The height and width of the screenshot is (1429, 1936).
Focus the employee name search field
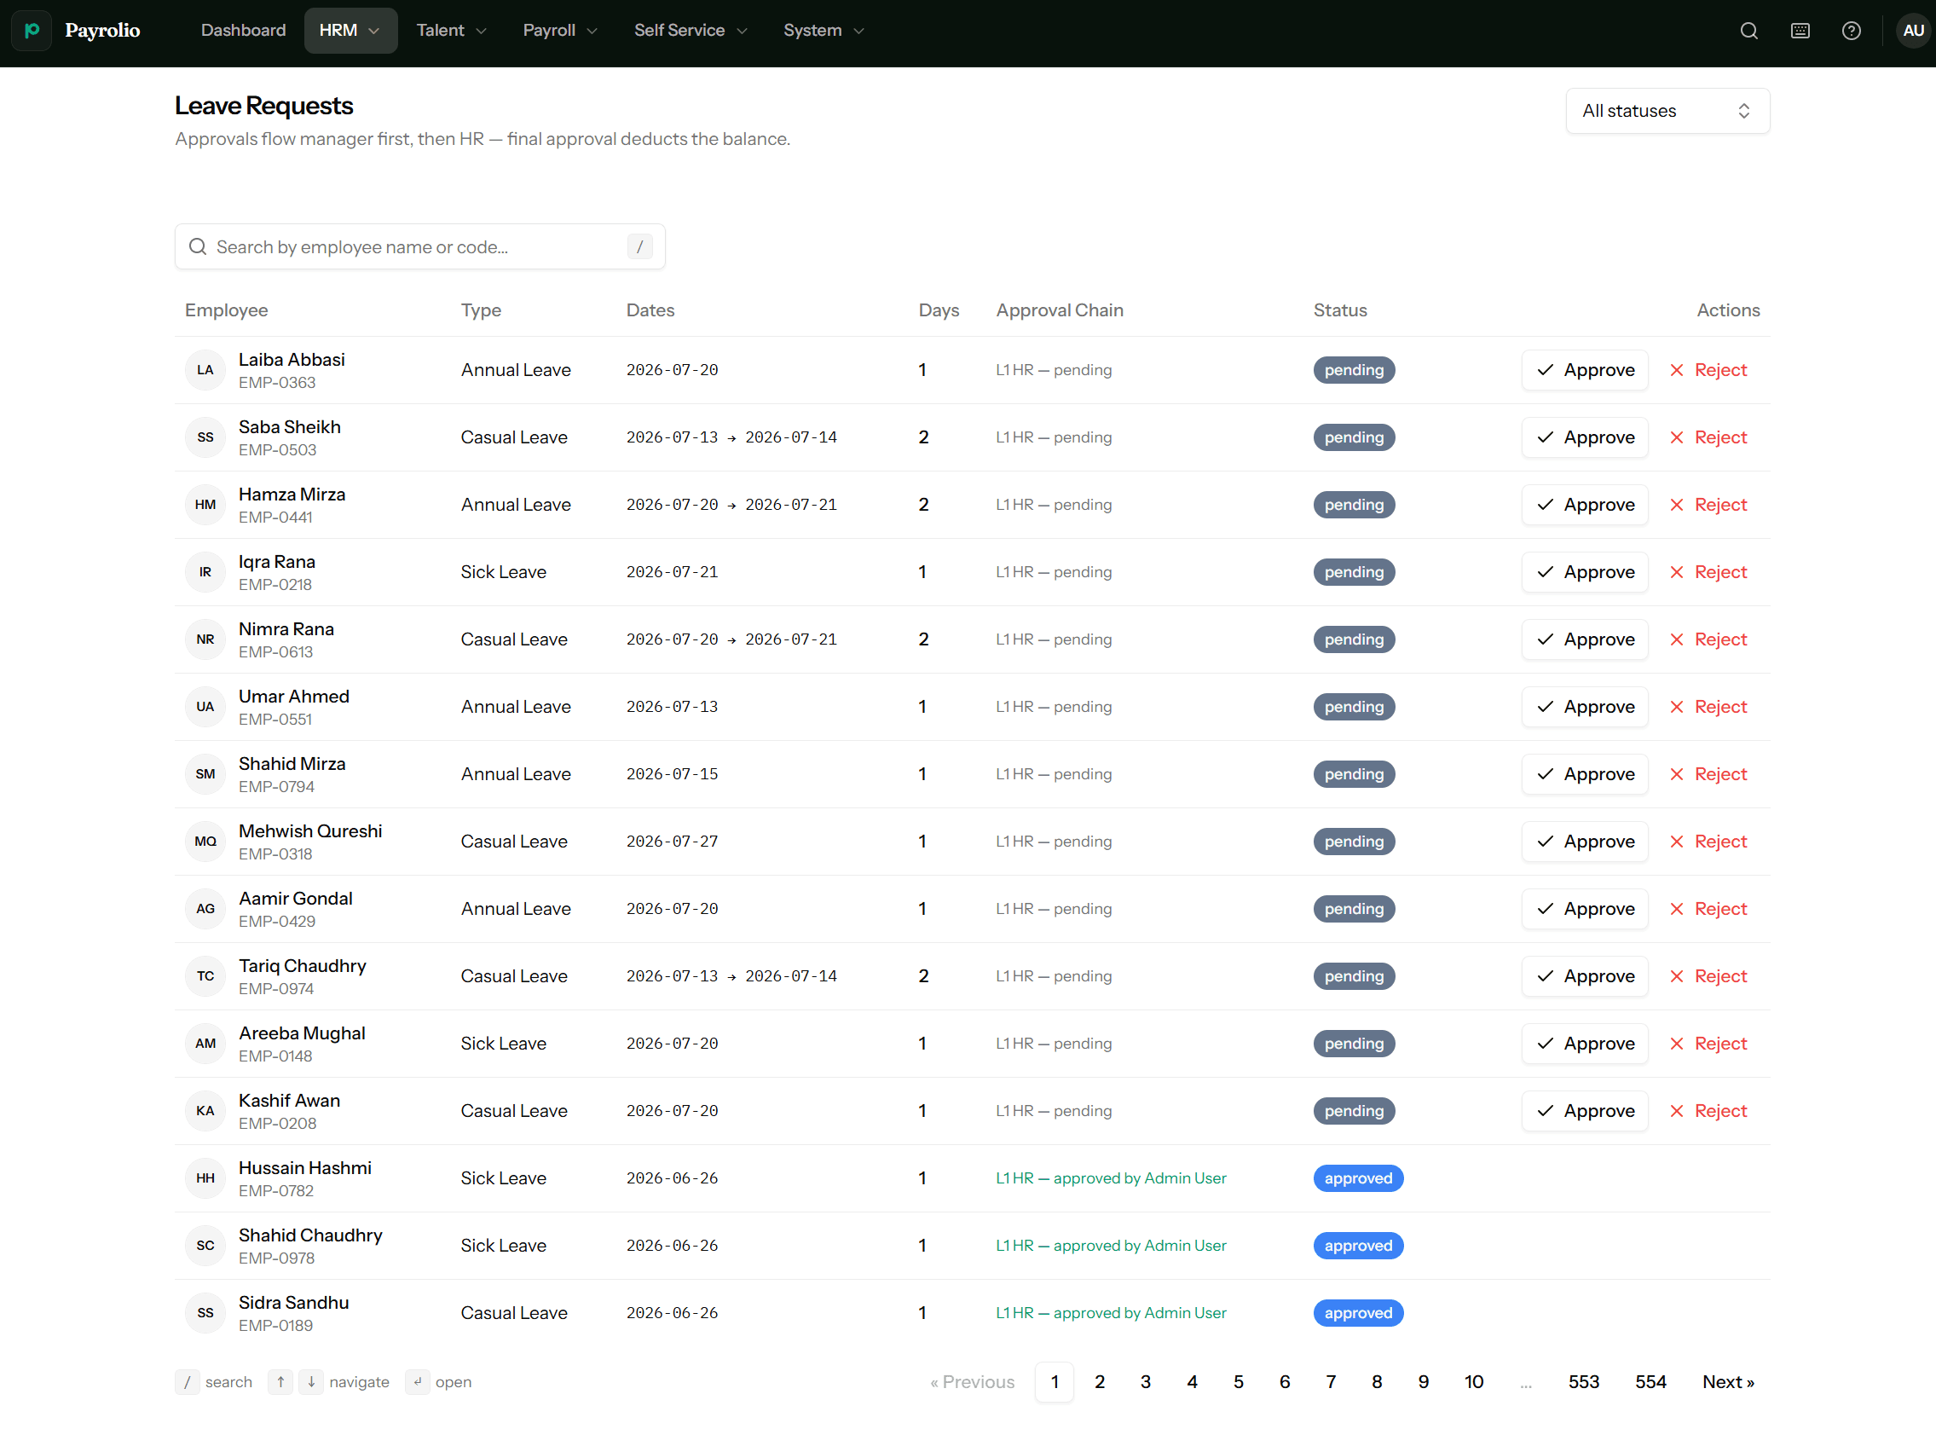[419, 247]
